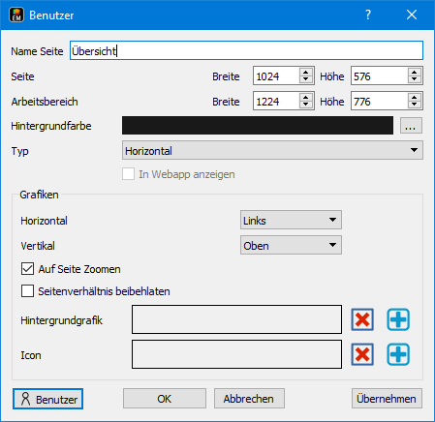Enable Seitenverhältnis beibehalten checkbox
This screenshot has height=422, width=435.
pyautogui.click(x=27, y=290)
